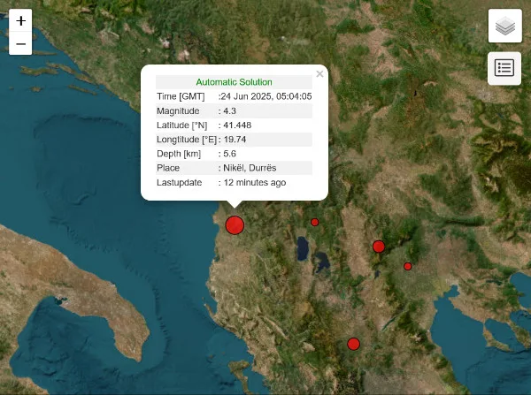Click the 'Longtitude [°E]' label

coord(187,140)
